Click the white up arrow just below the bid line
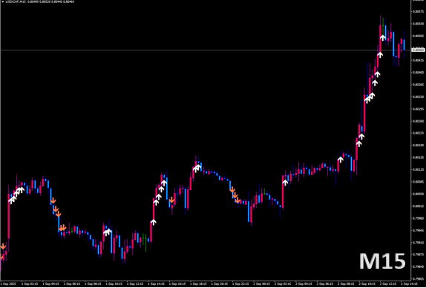426x288 pixels. tap(380, 55)
